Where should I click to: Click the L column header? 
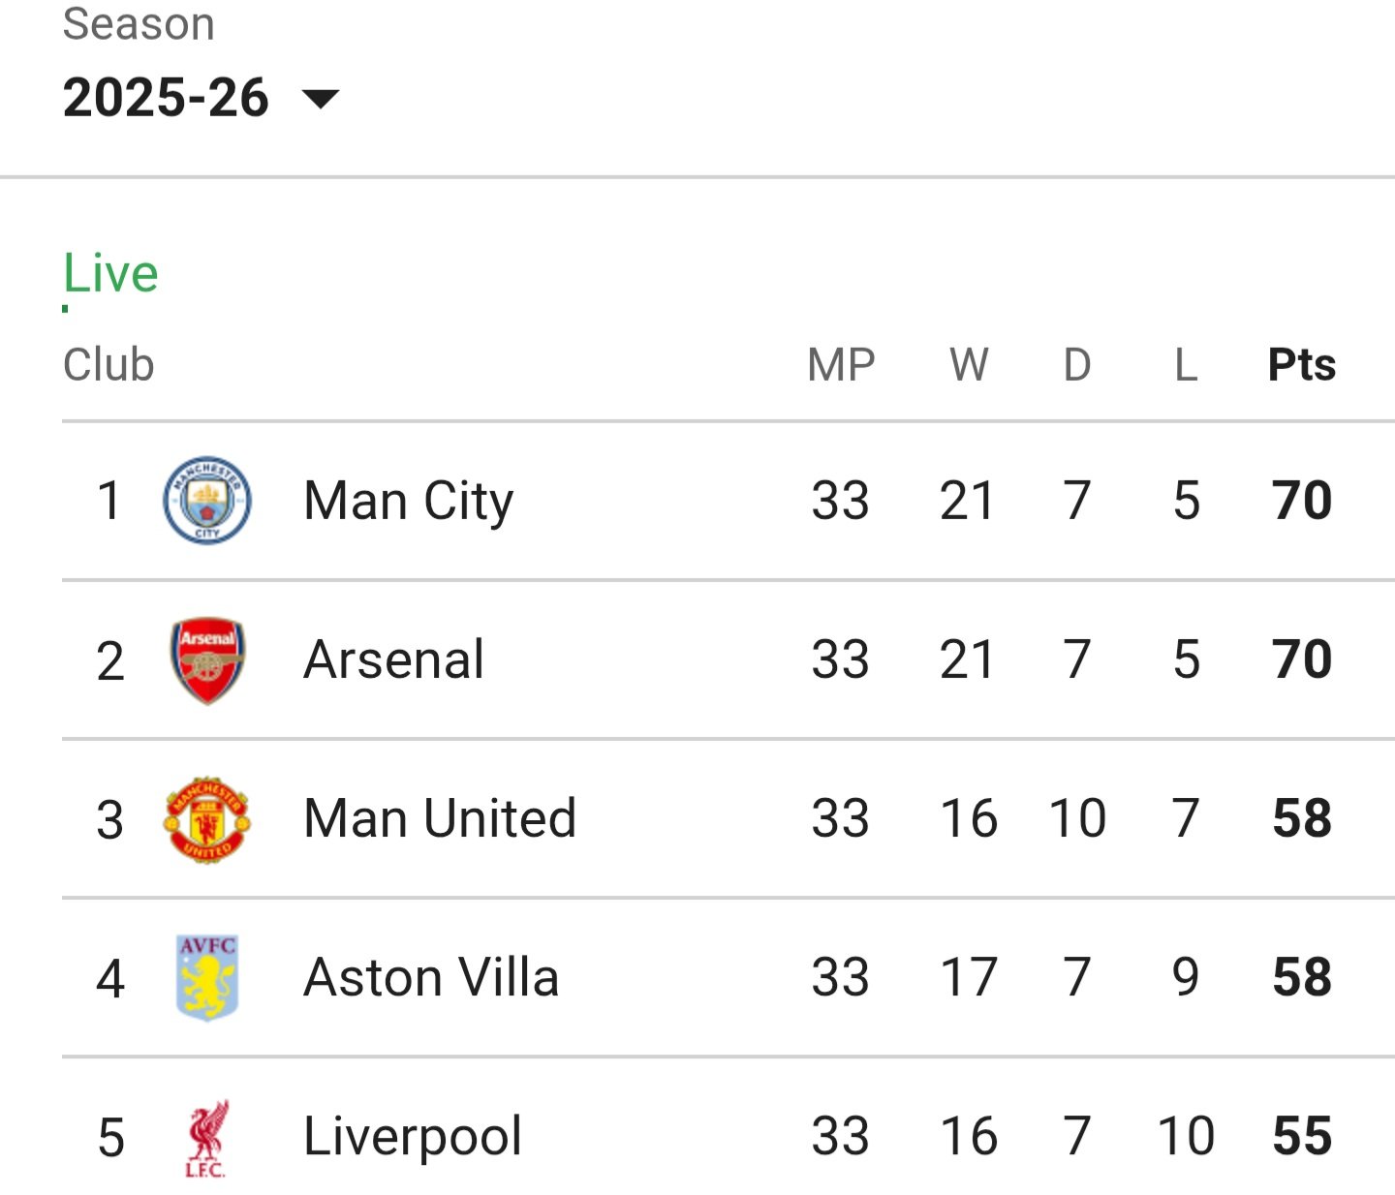[1186, 365]
